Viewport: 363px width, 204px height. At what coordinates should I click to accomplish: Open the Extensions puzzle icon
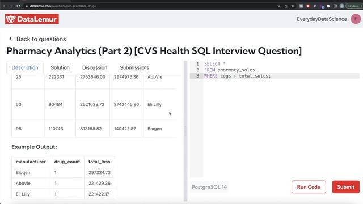click(328, 6)
